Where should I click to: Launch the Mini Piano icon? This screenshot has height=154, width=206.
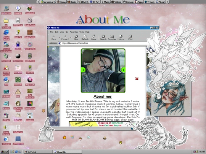pos(18,117)
